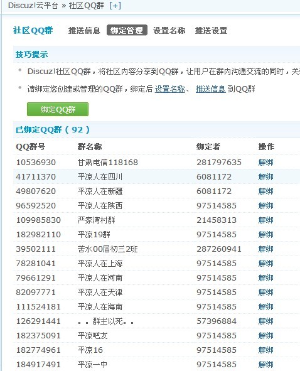The height and width of the screenshot is (371, 300).
Task: Unbind group 苦水00届初三2班
Action: point(265,249)
